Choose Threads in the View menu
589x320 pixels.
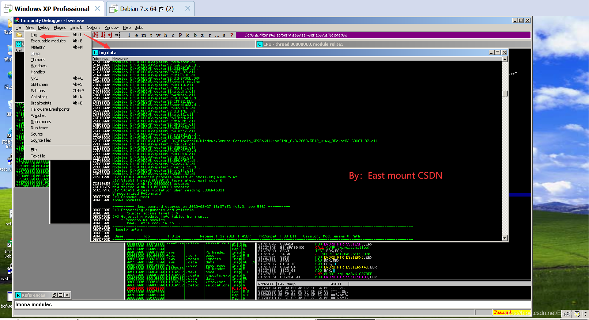click(x=58, y=60)
